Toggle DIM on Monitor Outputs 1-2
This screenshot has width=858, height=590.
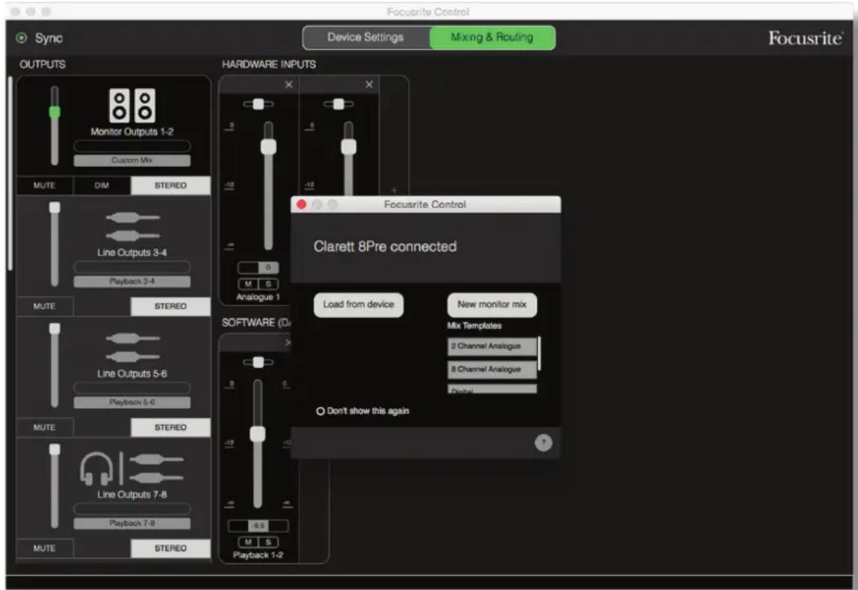point(102,185)
